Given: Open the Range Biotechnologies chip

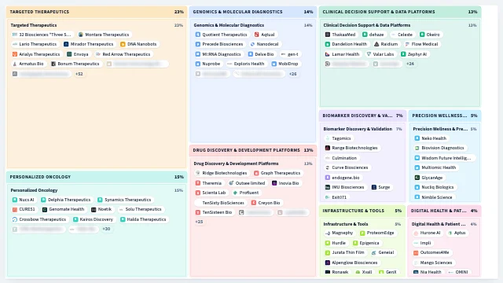Looking at the screenshot, I should pos(351,148).
